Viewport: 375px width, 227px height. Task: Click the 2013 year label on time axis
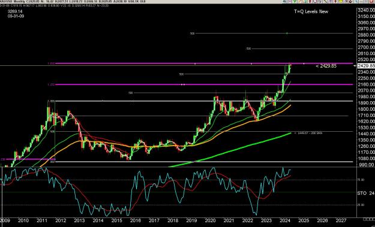(79, 220)
